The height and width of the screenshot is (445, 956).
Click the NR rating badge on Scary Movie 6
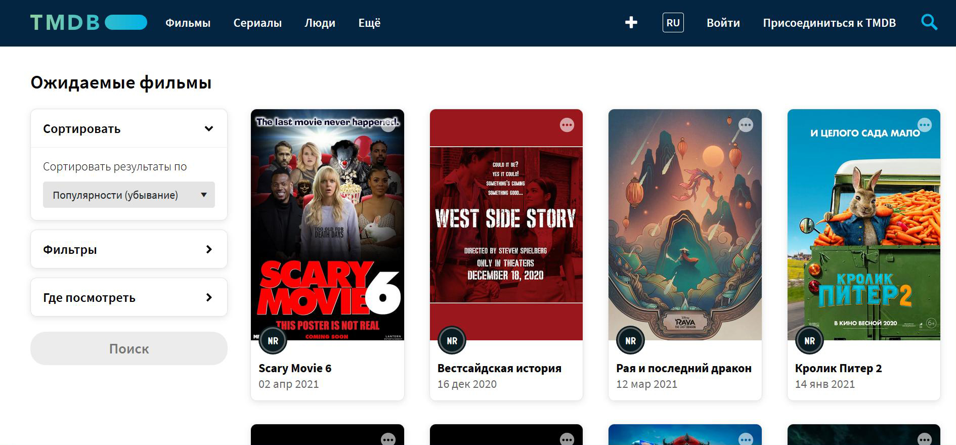click(273, 341)
